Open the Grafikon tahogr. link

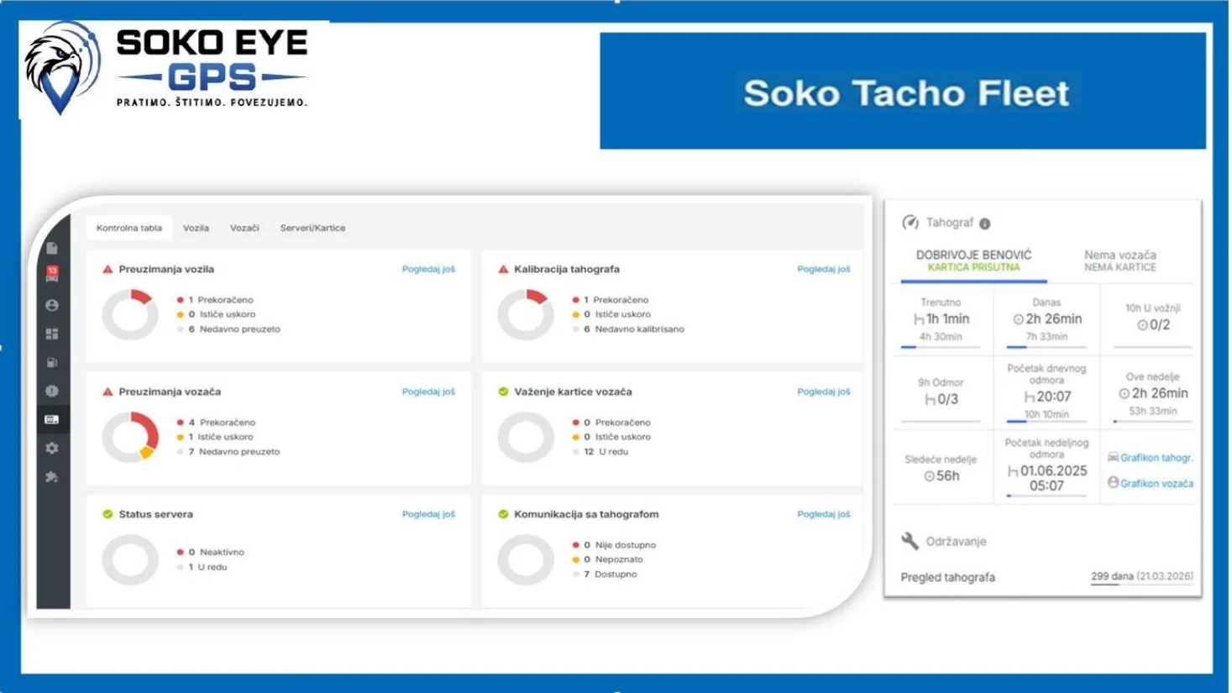[1151, 458]
